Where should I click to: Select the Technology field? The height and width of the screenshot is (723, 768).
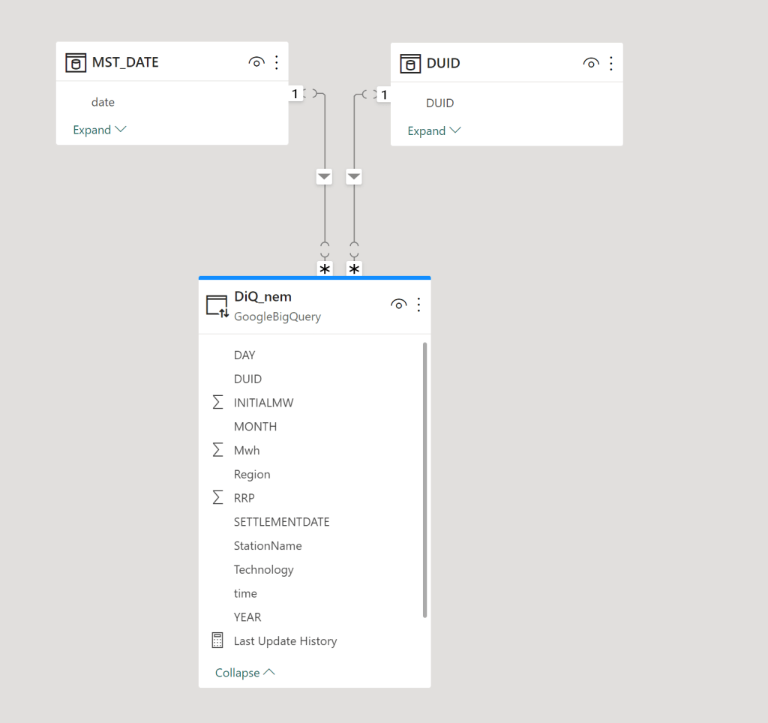point(263,570)
